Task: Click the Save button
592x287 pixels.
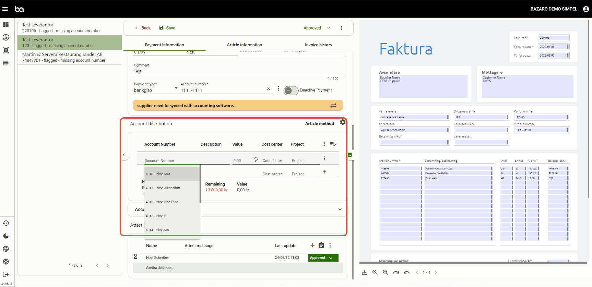Action: click(167, 28)
